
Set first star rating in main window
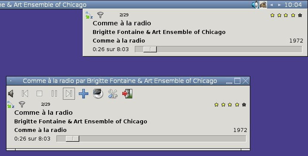[x=217, y=105]
